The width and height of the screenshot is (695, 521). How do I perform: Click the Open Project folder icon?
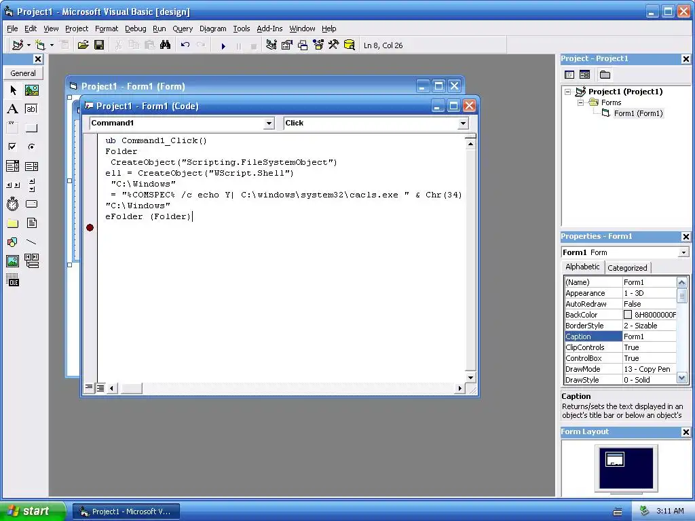(x=83, y=45)
